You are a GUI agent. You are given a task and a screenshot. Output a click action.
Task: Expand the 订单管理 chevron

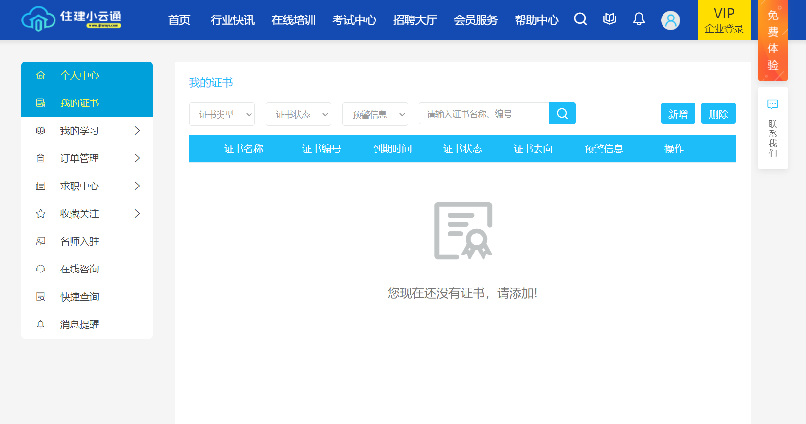click(137, 158)
